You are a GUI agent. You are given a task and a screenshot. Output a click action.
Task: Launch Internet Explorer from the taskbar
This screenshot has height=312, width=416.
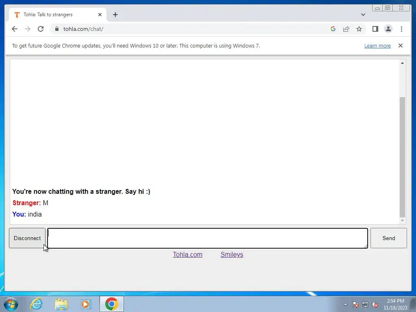point(36,304)
